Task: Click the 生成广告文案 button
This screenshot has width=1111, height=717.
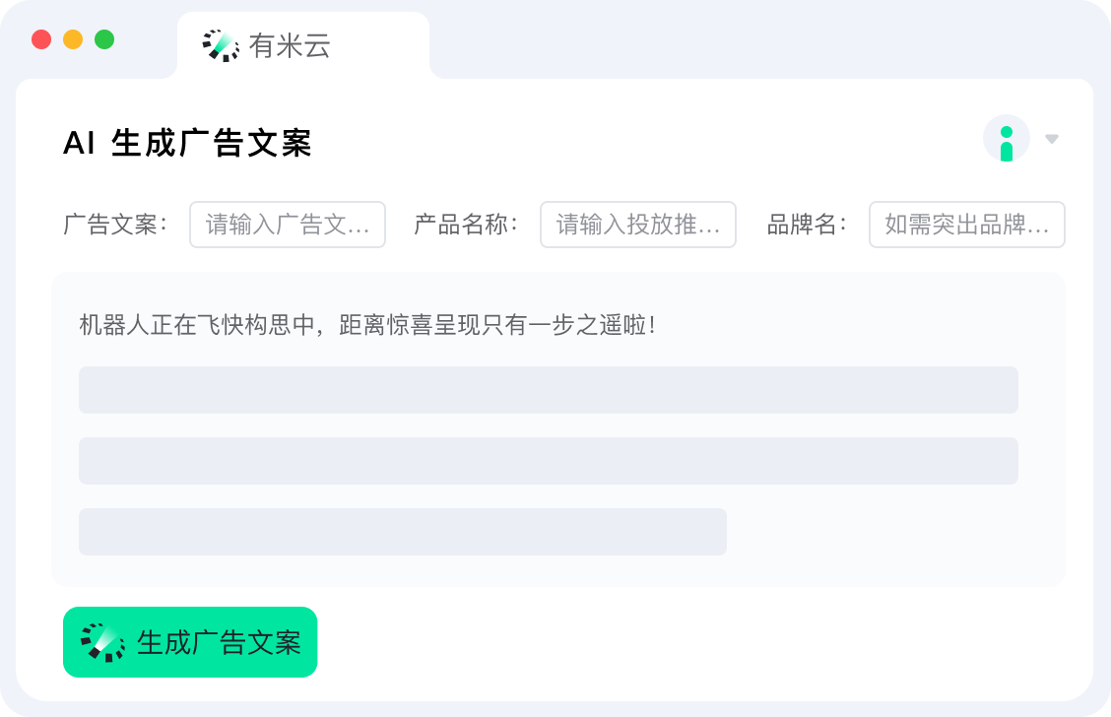Action: point(190,642)
